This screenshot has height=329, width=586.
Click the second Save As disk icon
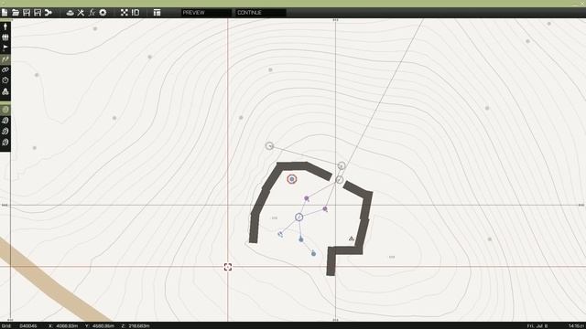pos(38,13)
